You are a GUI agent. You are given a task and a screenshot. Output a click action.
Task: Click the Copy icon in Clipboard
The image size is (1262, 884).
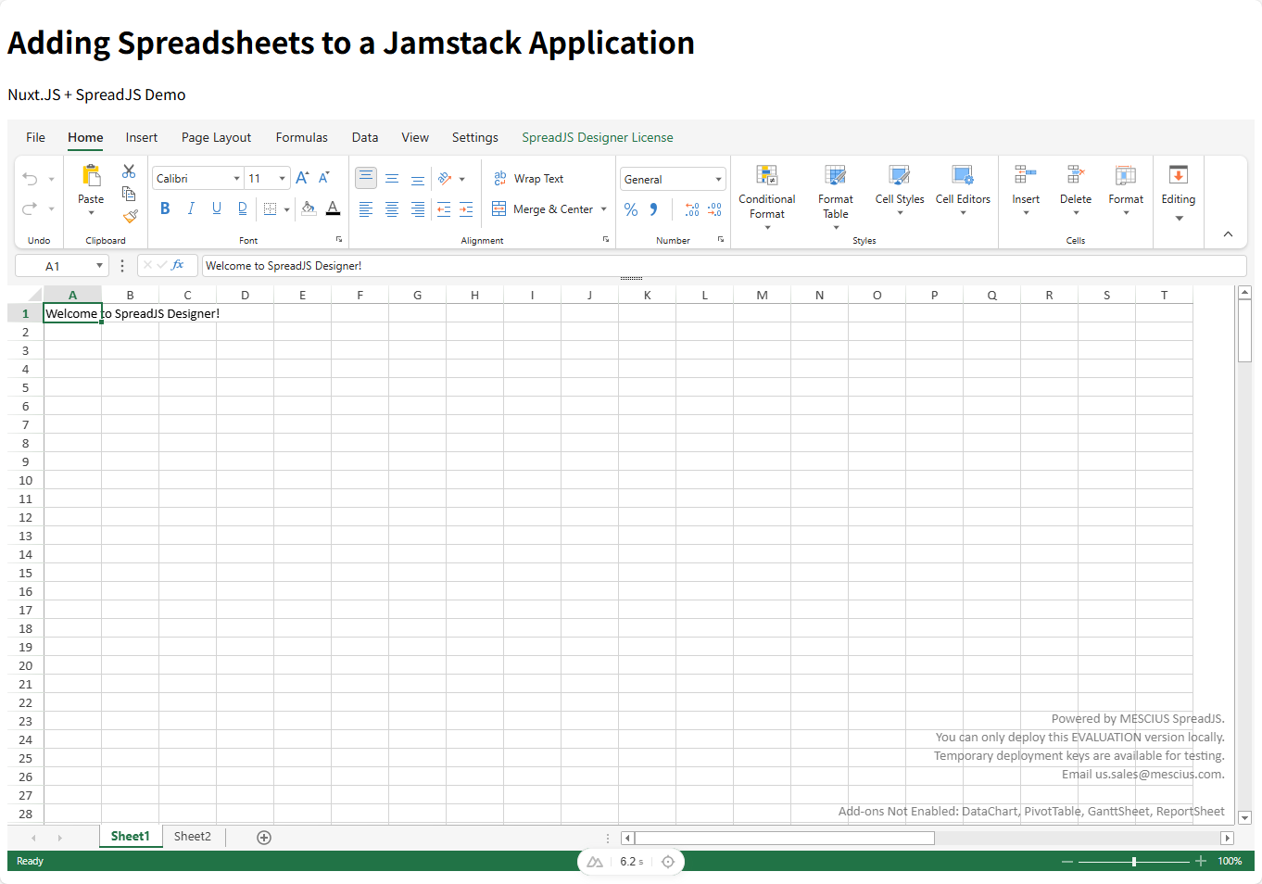tap(129, 194)
